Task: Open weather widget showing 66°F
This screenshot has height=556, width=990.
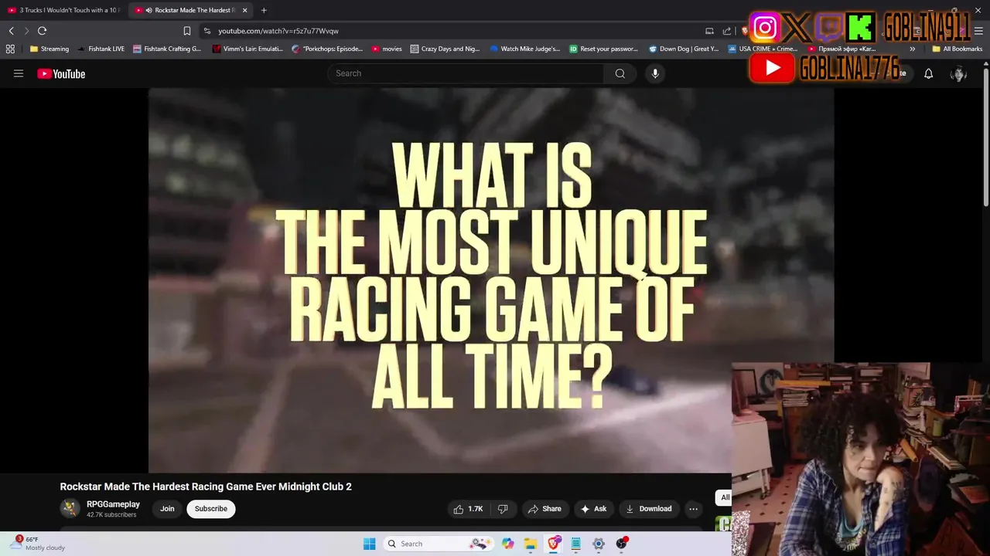Action: (x=39, y=544)
